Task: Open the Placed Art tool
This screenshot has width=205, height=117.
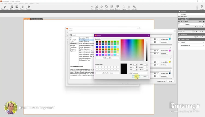Action: (22, 8)
